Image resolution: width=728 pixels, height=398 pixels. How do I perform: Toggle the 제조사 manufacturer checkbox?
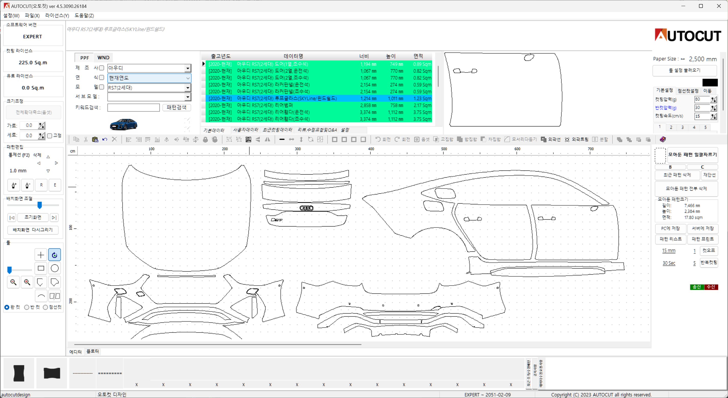click(101, 68)
